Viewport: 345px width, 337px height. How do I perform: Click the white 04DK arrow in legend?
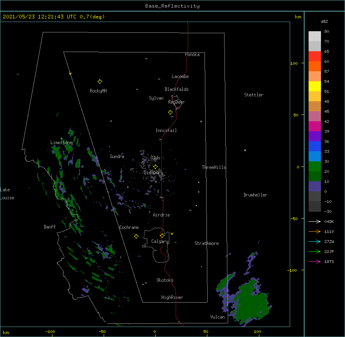(x=315, y=221)
